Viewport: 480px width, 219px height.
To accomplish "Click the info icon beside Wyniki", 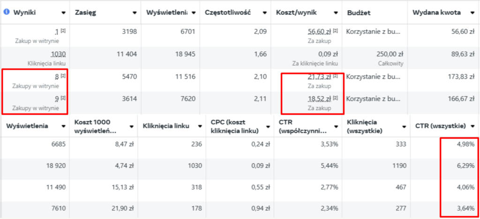I will tap(6, 12).
